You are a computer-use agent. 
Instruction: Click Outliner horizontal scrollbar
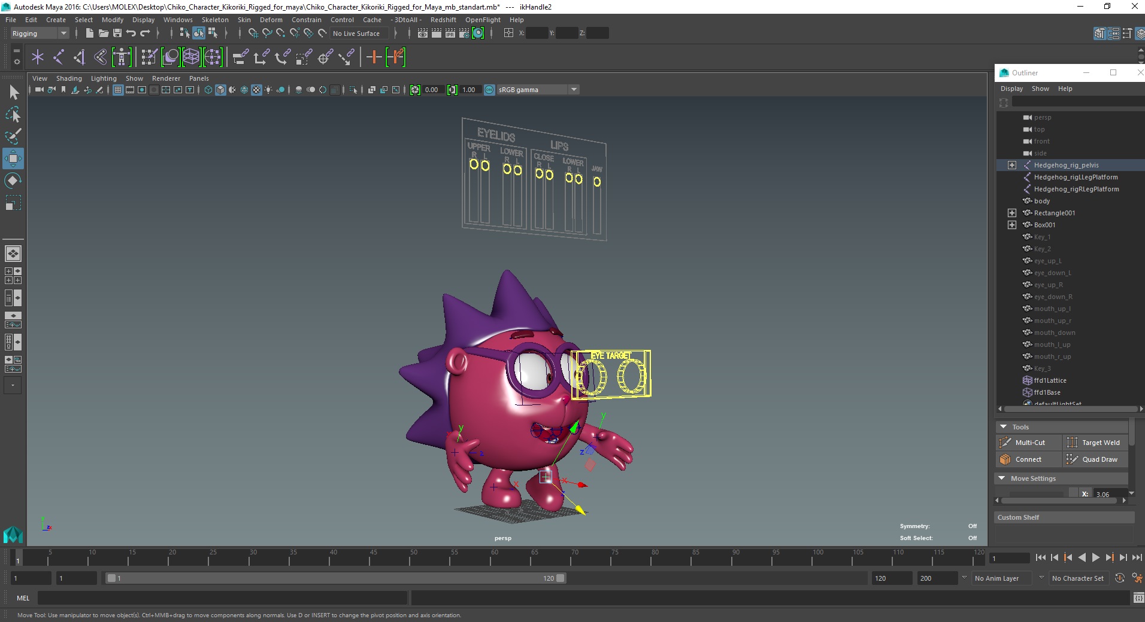point(1071,409)
